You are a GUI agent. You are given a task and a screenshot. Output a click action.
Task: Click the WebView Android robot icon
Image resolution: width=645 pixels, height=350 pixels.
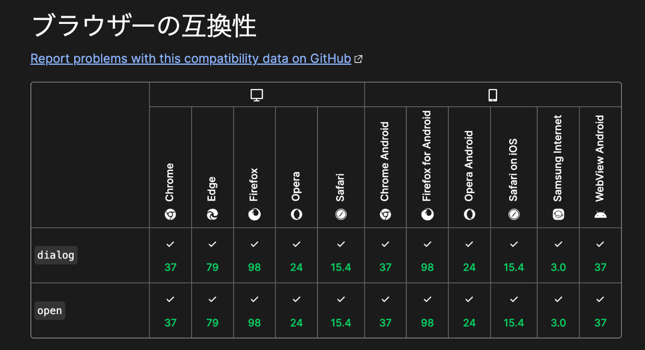tap(600, 214)
